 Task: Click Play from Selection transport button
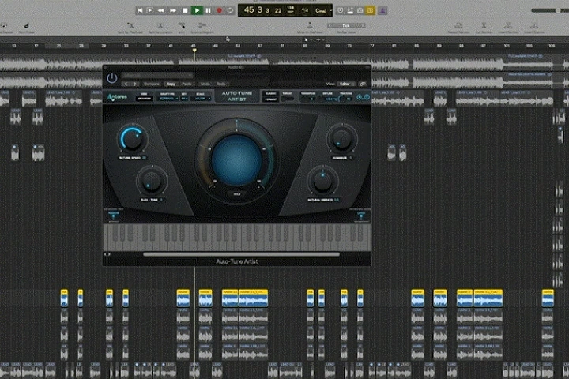[150, 10]
